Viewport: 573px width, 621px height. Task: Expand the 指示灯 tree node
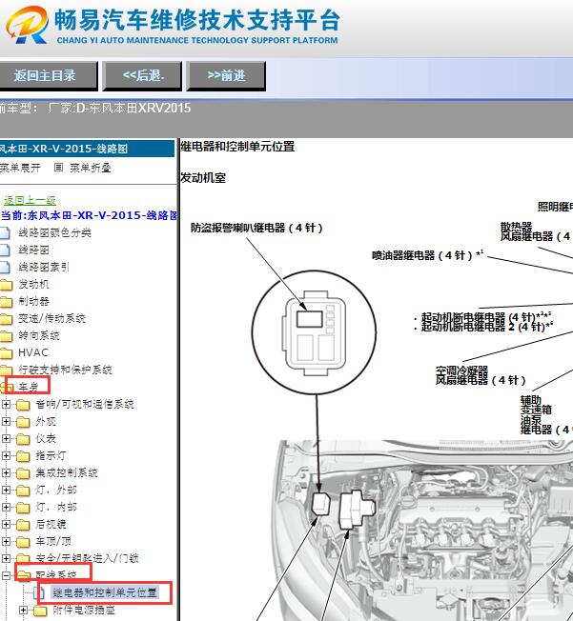[6, 455]
